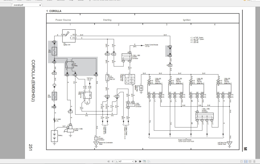The width and height of the screenshot is (260, 164).
Task: Close the overall.pdf tab
Action: click(40, 5)
